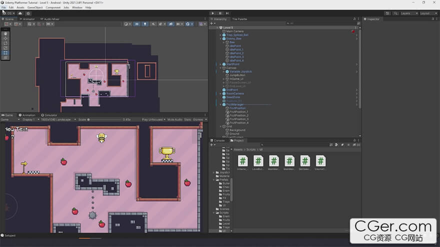440x247 pixels.
Task: Open the Layout dropdown
Action: 428,13
